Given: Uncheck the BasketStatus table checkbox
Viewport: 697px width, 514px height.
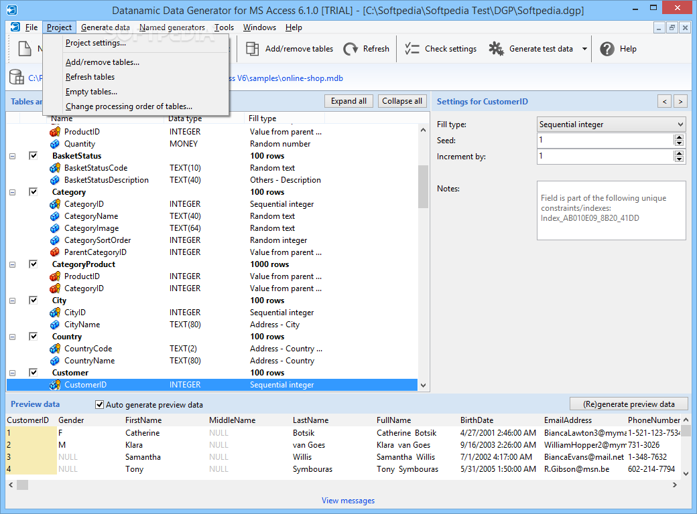Looking at the screenshot, I should [34, 155].
